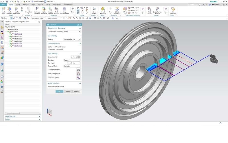
Task: Click the Extract Geometry icon
Action: 117,11
